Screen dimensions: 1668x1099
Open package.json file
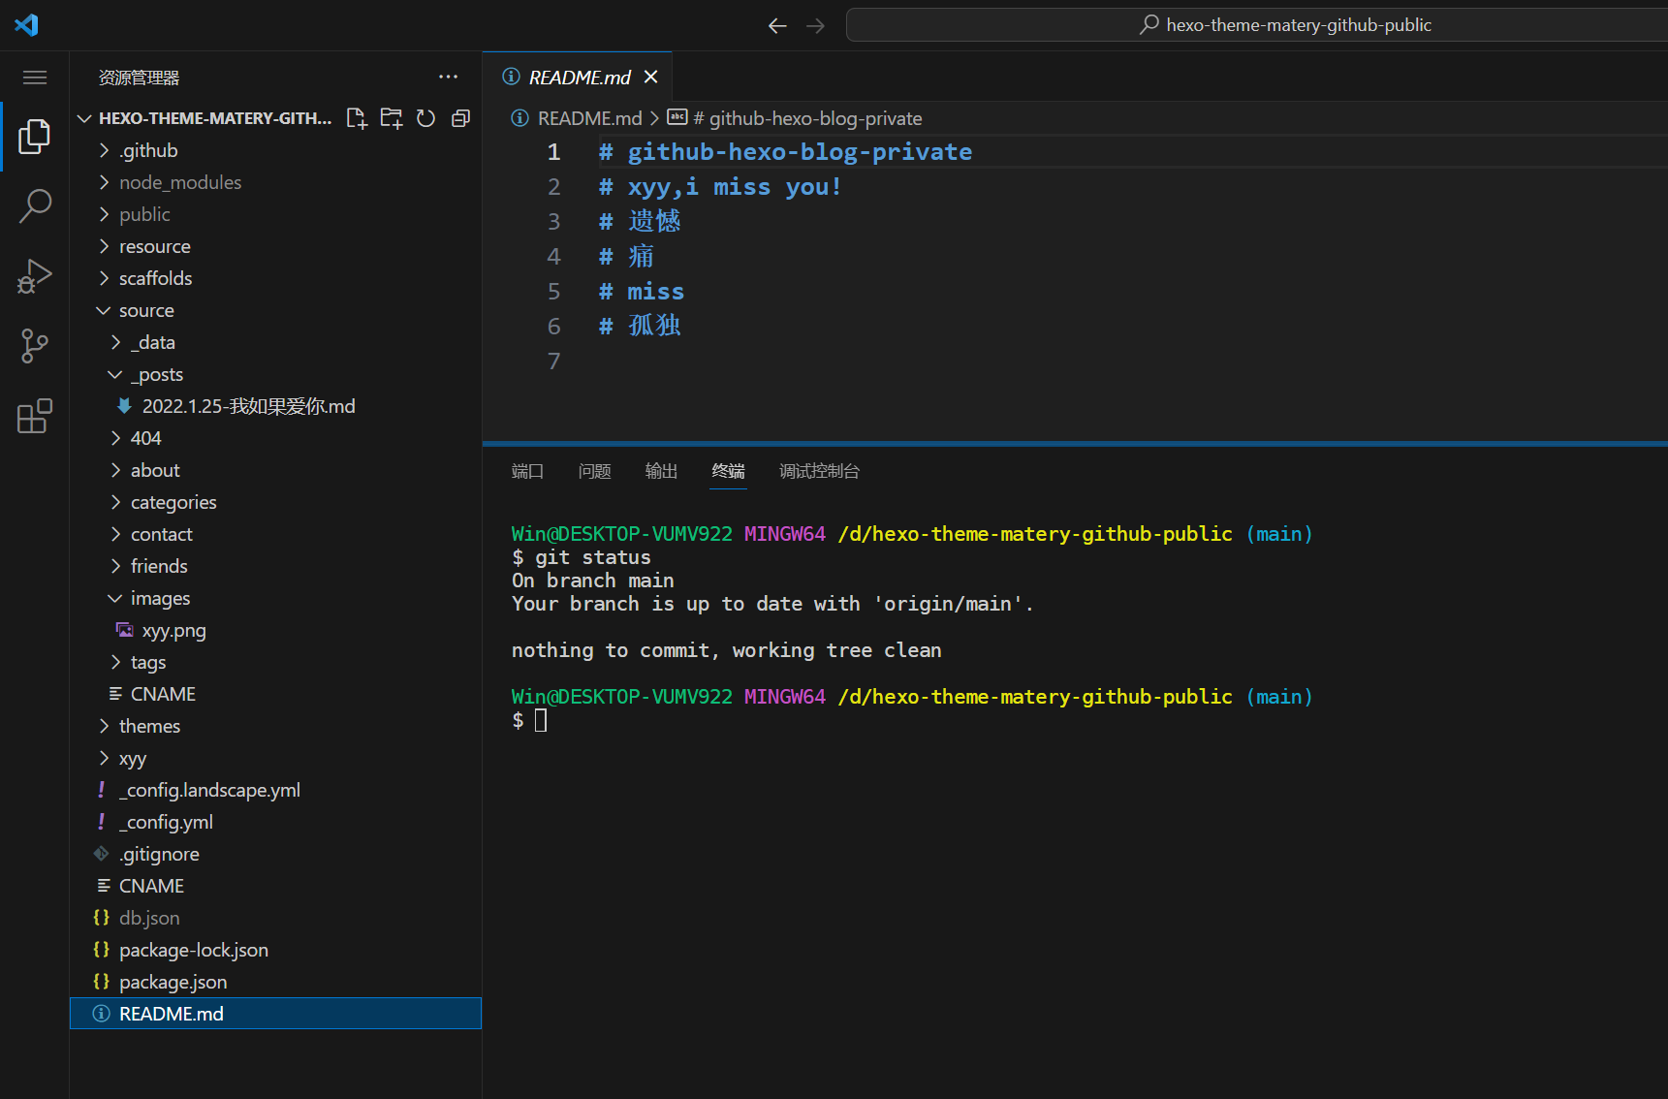point(275,982)
